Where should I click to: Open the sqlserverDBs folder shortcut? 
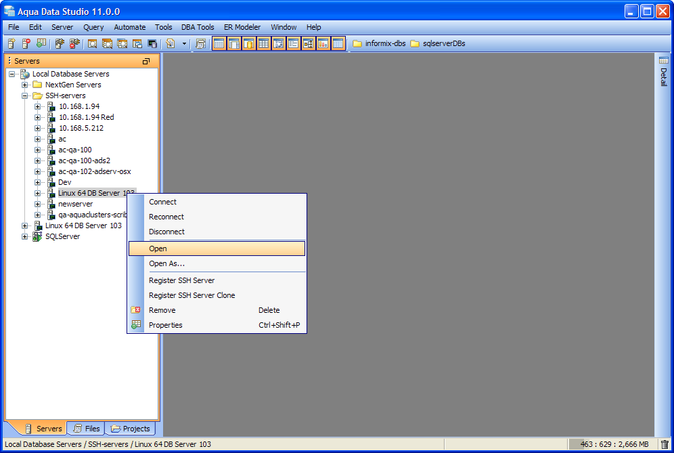[x=438, y=43]
